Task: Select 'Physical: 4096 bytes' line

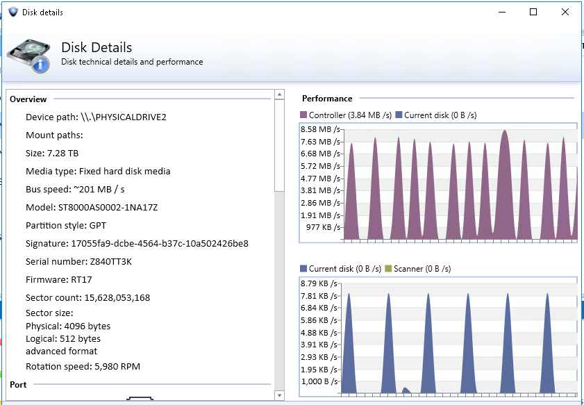Action: [68, 326]
